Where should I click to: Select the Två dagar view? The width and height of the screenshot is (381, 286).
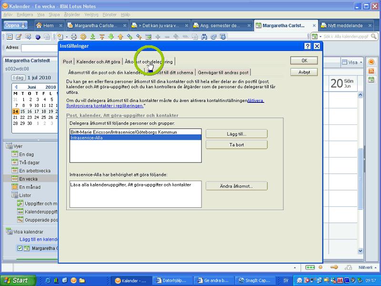pos(29,163)
